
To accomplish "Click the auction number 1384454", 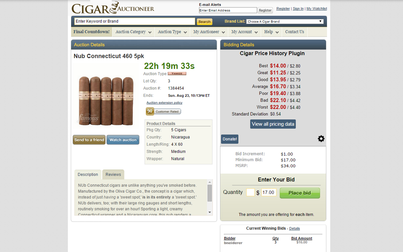I will tap(176, 88).
